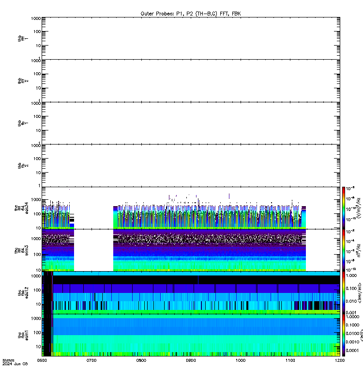Click the 1000 y-axis tick of eac34 panel
The width and height of the screenshot is (363, 388).
click(36, 200)
